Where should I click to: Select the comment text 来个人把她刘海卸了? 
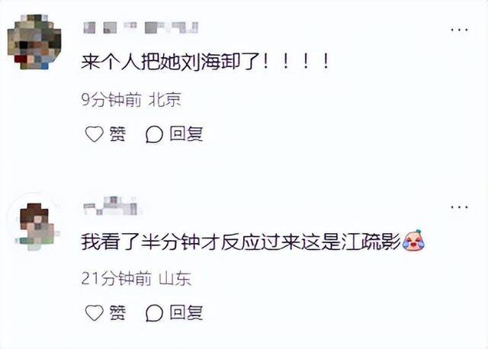(172, 62)
